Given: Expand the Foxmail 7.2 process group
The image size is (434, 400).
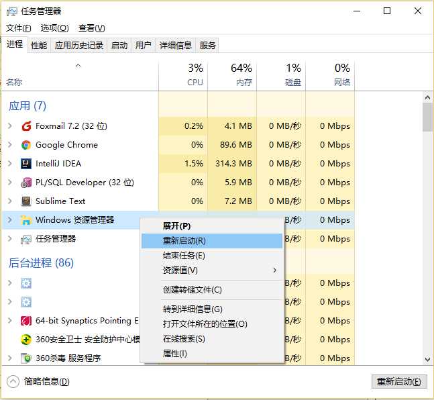Looking at the screenshot, I should coord(10,126).
